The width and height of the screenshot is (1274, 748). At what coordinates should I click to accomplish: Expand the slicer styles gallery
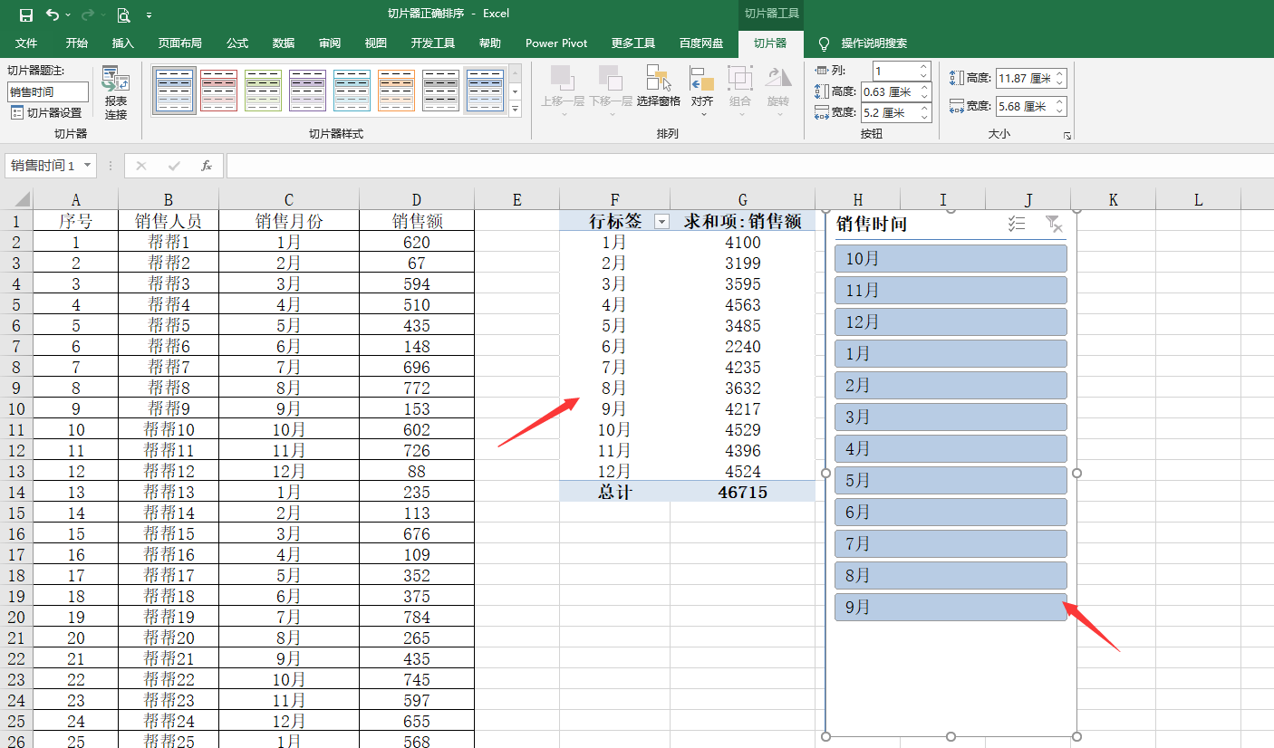click(515, 110)
